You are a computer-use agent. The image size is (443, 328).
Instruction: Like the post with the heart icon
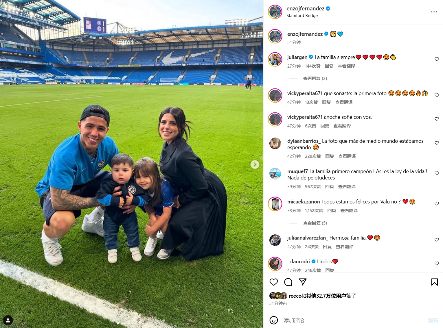(x=273, y=282)
